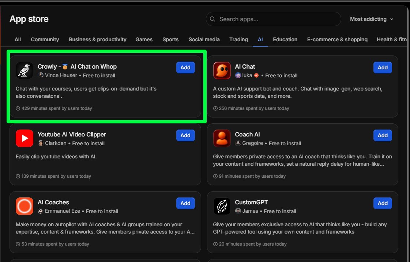Open the Coach AI app icon

click(x=222, y=138)
